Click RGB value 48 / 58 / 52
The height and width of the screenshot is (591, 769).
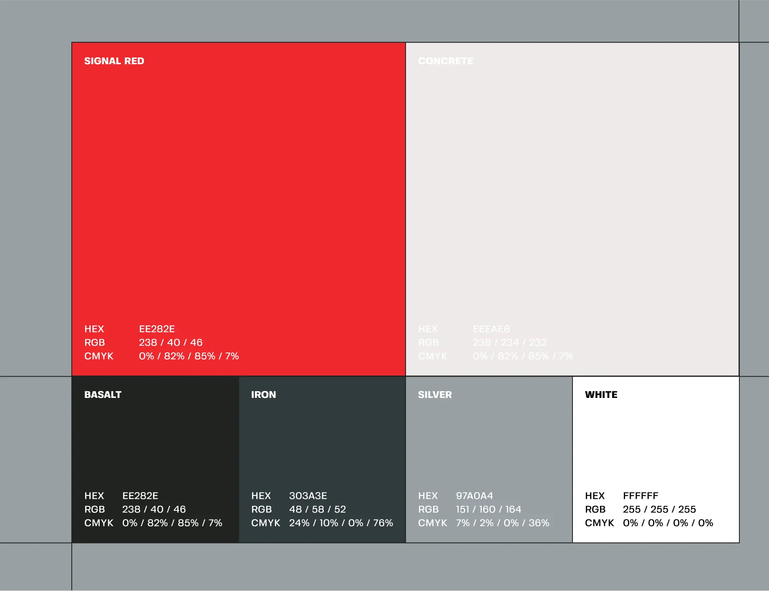click(x=318, y=509)
